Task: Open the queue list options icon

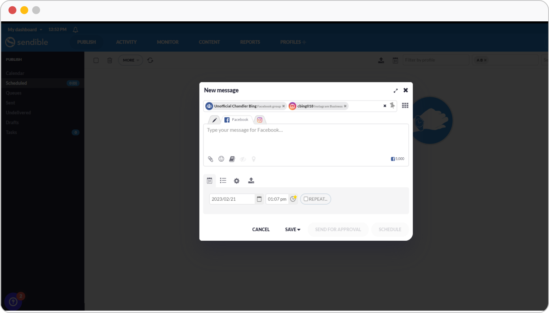Action: tap(223, 181)
